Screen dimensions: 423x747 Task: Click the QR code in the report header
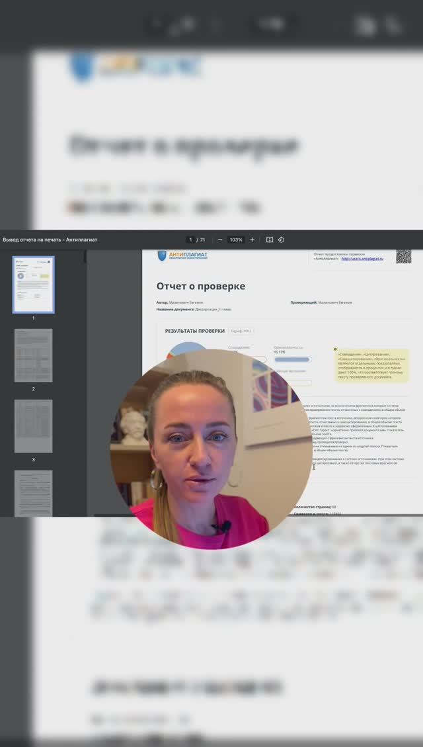pos(403,256)
